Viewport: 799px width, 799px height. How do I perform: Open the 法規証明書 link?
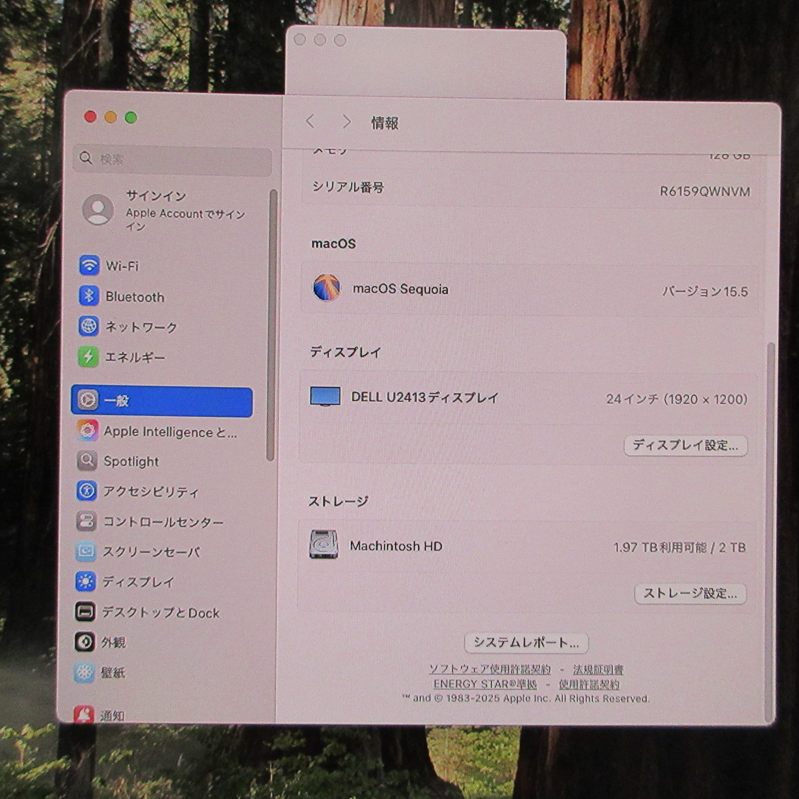[x=598, y=670]
